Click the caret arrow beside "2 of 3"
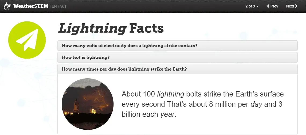The height and width of the screenshot is (135, 306). [x=258, y=6]
